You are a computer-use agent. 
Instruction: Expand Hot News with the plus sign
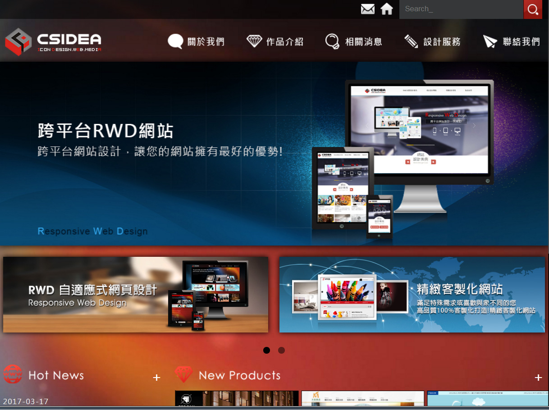(156, 377)
